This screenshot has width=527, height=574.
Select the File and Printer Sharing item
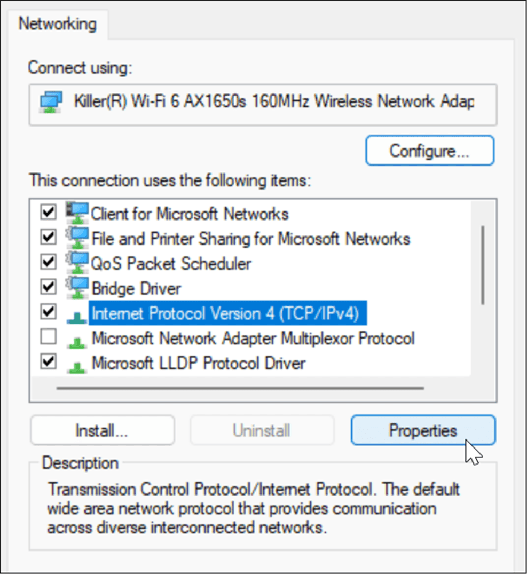tap(251, 239)
